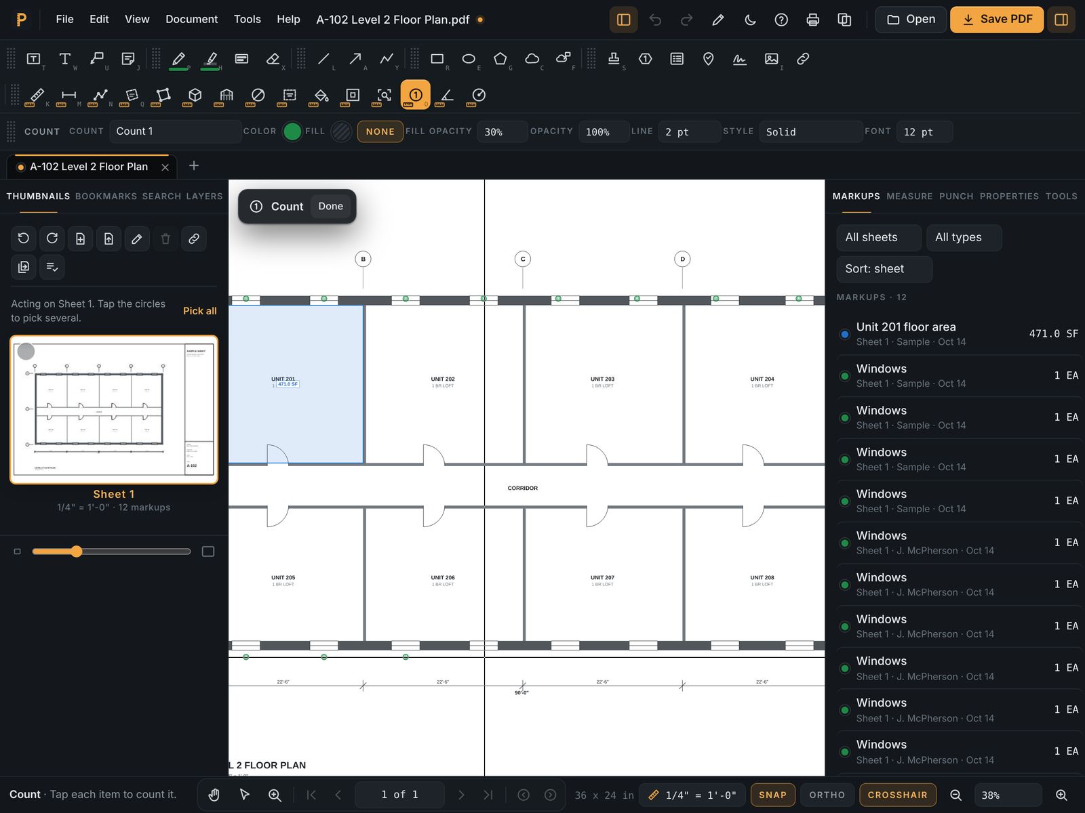The image size is (1085, 813).
Task: Select the Angle measurement tool
Action: 447,95
